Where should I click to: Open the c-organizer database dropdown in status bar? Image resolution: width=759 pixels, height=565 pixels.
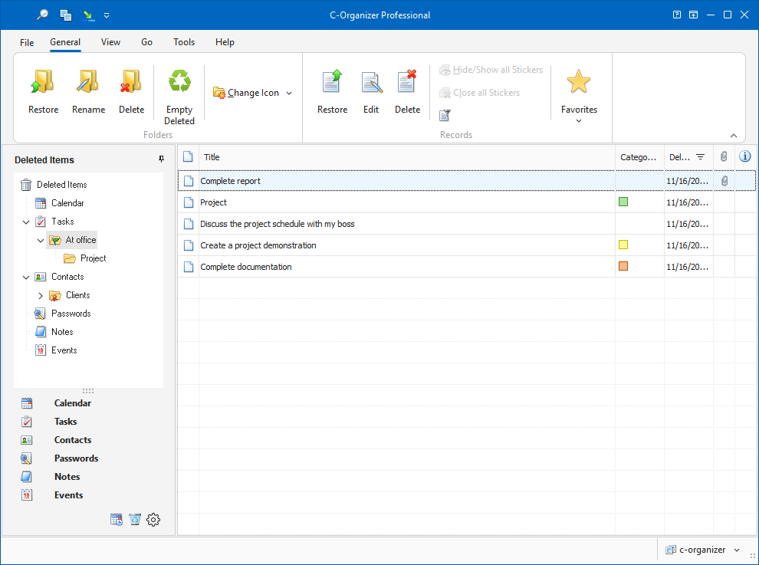click(x=703, y=550)
